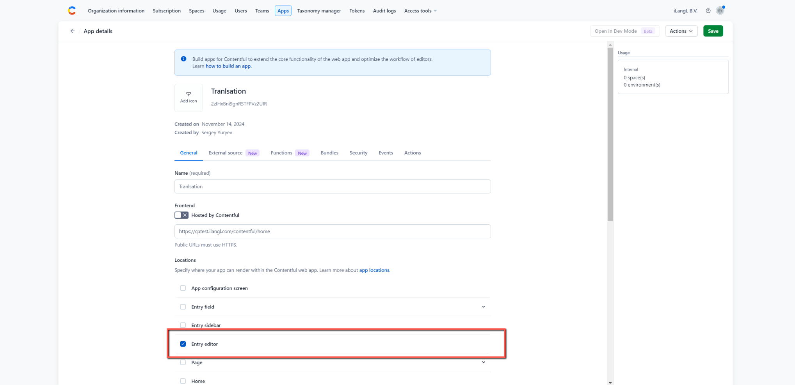Viewport: 795px width, 385px height.
Task: Open the Usage nav item
Action: pos(219,11)
